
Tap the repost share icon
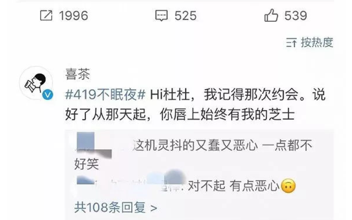[x=46, y=16]
